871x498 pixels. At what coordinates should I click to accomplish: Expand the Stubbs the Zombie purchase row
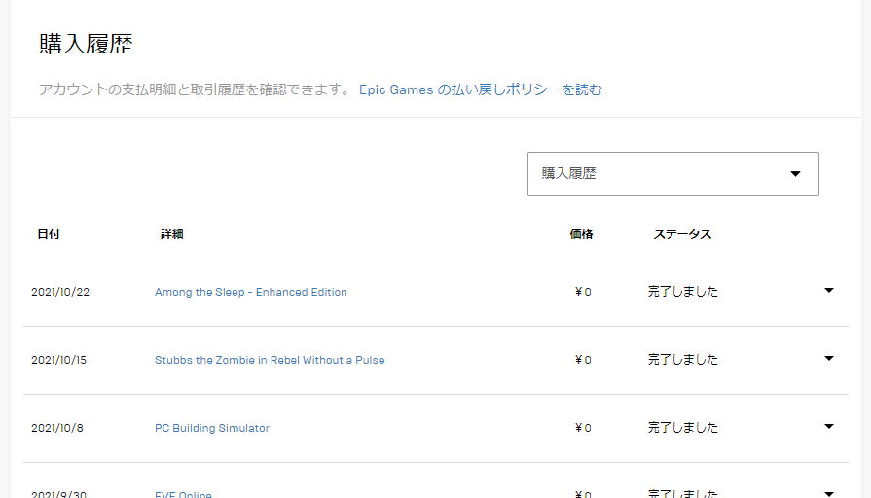pyautogui.click(x=829, y=359)
